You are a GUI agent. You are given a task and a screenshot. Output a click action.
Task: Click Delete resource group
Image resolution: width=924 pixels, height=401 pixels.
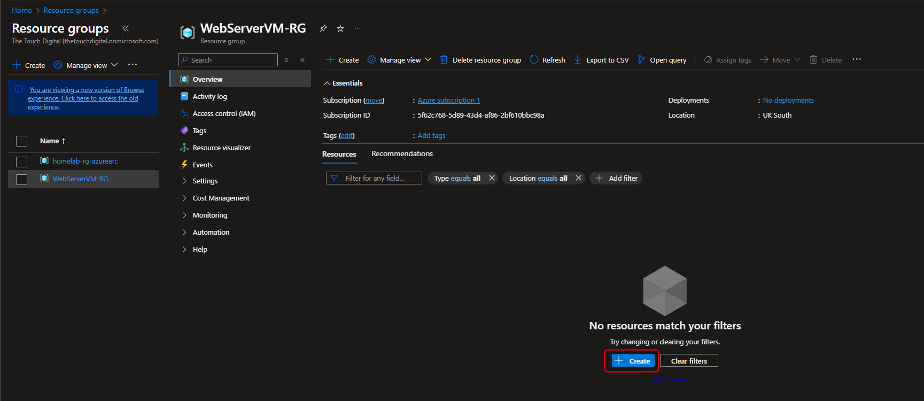click(480, 60)
